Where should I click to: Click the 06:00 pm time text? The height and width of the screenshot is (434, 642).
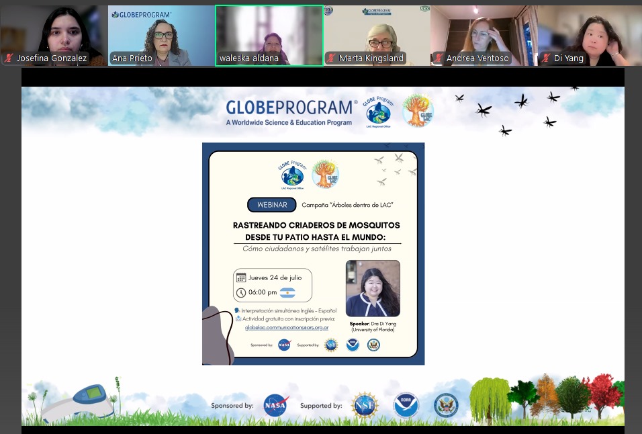pyautogui.click(x=263, y=292)
